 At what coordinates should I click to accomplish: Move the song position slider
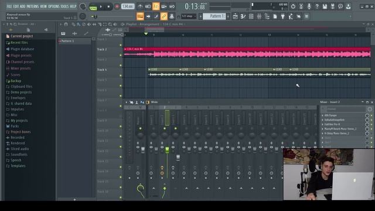point(112,16)
